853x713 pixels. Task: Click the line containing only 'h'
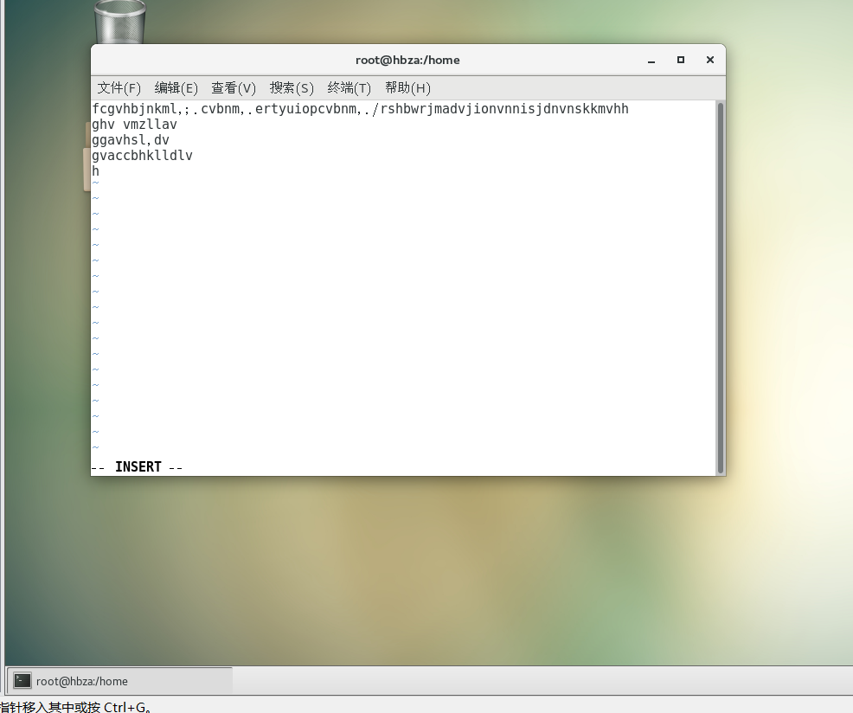(x=96, y=171)
